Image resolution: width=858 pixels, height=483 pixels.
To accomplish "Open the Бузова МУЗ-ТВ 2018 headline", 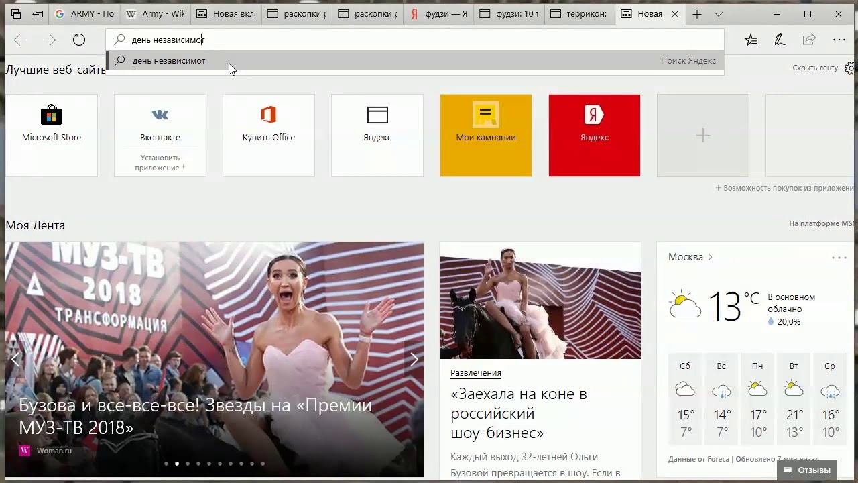I will pyautogui.click(x=195, y=416).
